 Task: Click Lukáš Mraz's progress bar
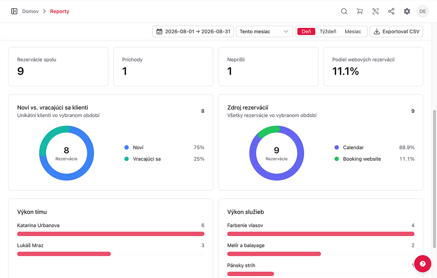111,254
